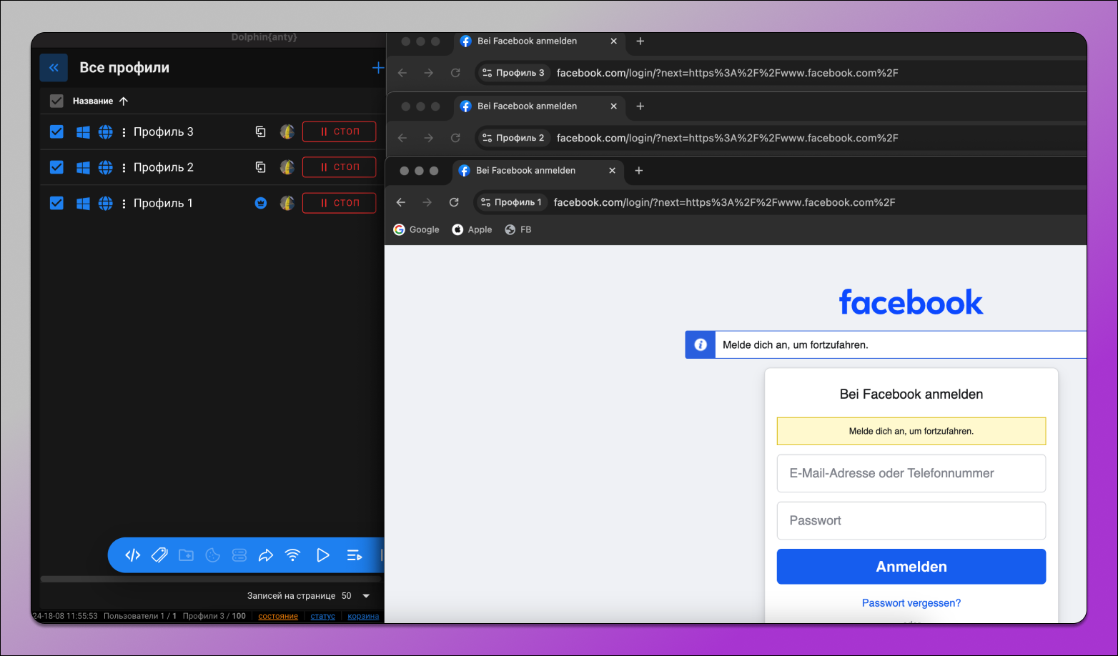Click the blue plus icon to add profile
Image resolution: width=1118 pixels, height=656 pixels.
[x=377, y=68]
